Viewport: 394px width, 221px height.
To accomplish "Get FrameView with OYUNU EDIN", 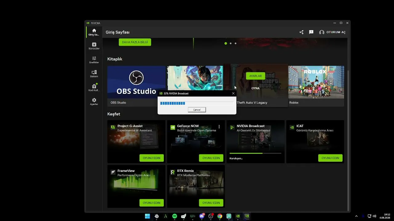I will (151, 203).
